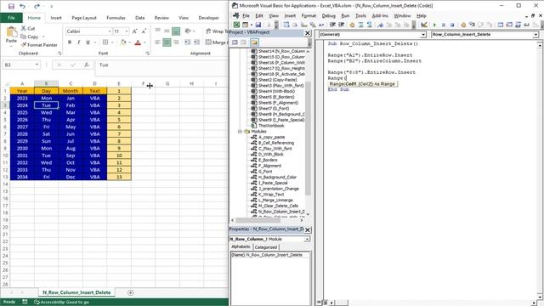Click the red Font Color A
The image size is (544, 306).
138,42
